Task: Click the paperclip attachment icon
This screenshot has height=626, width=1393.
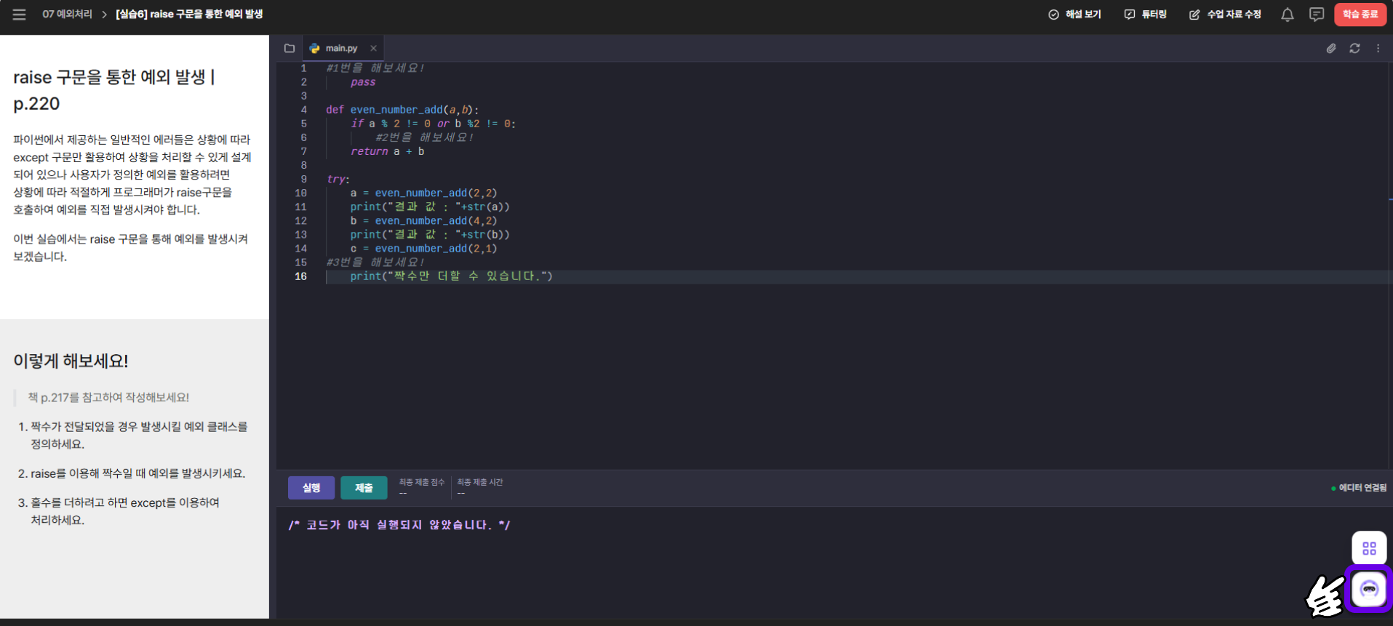Action: click(1330, 49)
